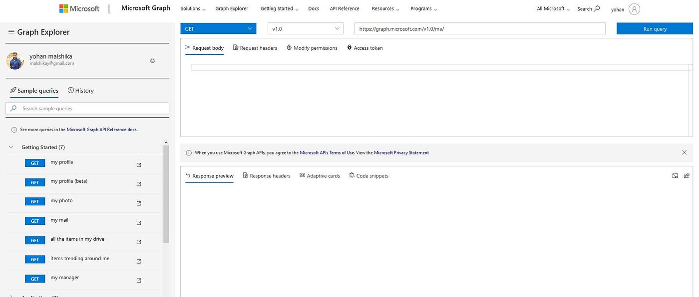The image size is (699, 297).
Task: Open the GET method dropdown
Action: click(218, 29)
